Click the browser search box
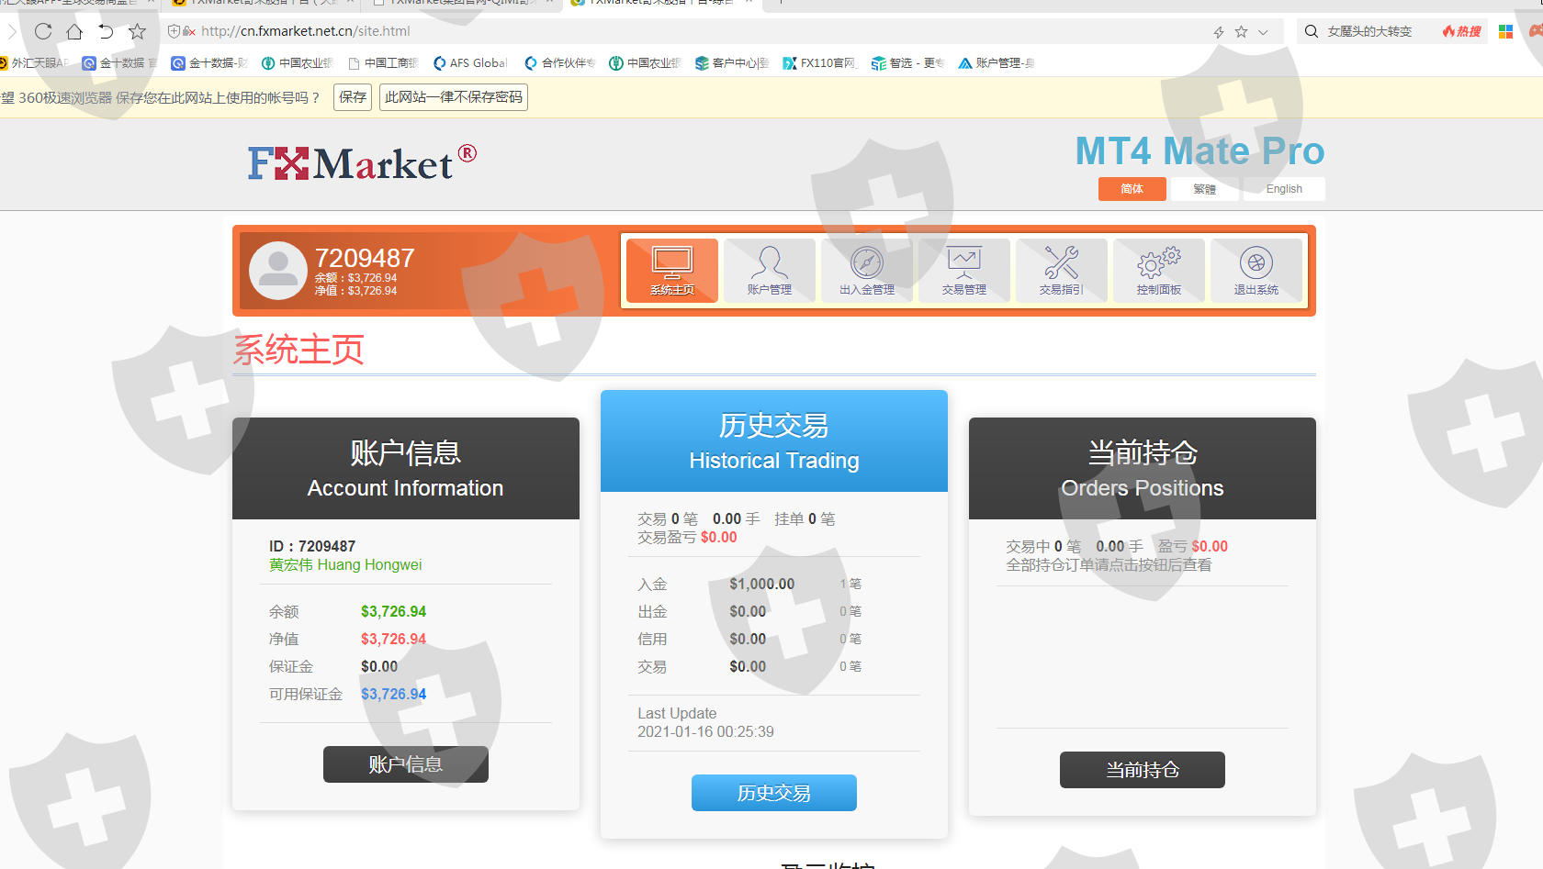1543x869 pixels. [1369, 31]
